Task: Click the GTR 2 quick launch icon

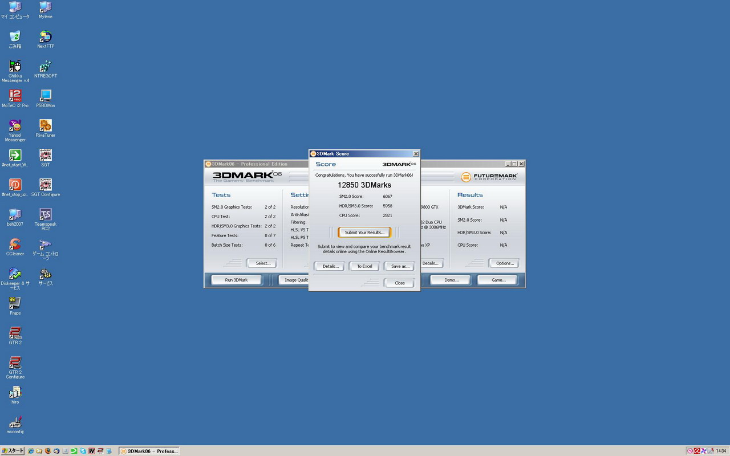Action: [100, 451]
